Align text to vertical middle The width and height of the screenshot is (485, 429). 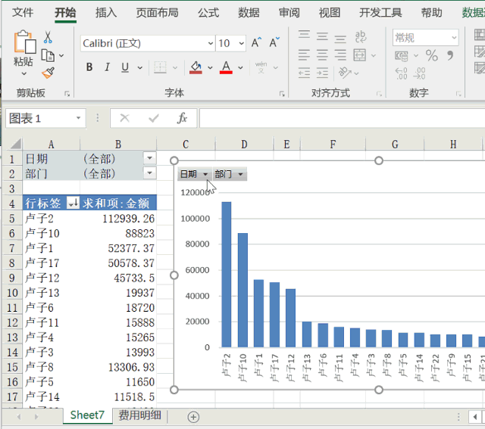pyautogui.click(x=322, y=36)
